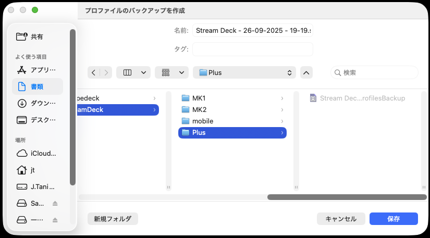Click 保存 (Save) button
This screenshot has width=430, height=238.
394,219
